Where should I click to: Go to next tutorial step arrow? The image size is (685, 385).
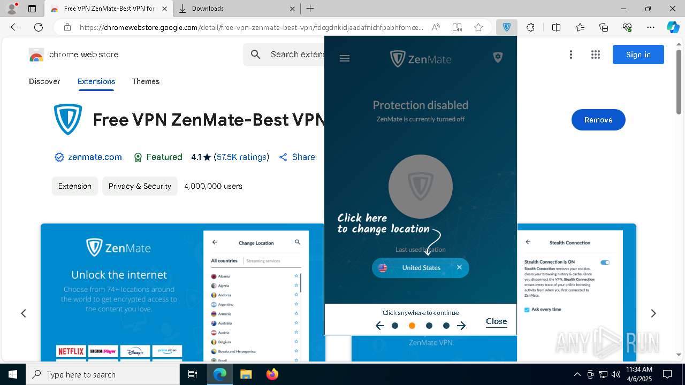click(461, 326)
